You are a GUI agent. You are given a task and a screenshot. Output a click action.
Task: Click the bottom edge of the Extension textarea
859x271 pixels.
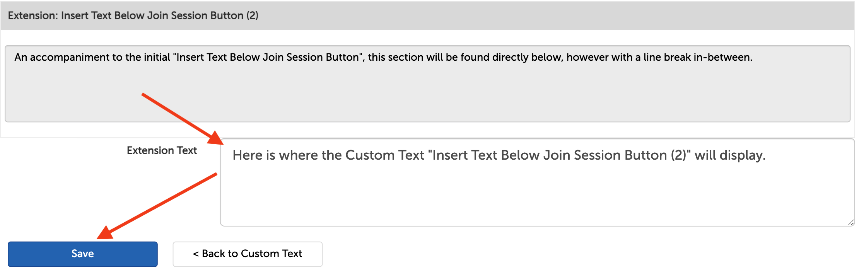tap(537, 226)
